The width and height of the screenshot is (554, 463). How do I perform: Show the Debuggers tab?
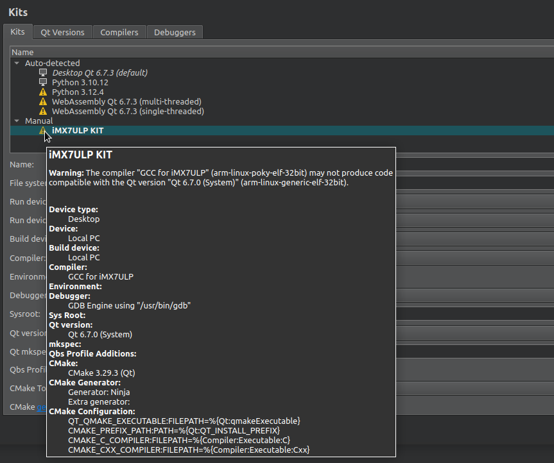click(x=175, y=32)
